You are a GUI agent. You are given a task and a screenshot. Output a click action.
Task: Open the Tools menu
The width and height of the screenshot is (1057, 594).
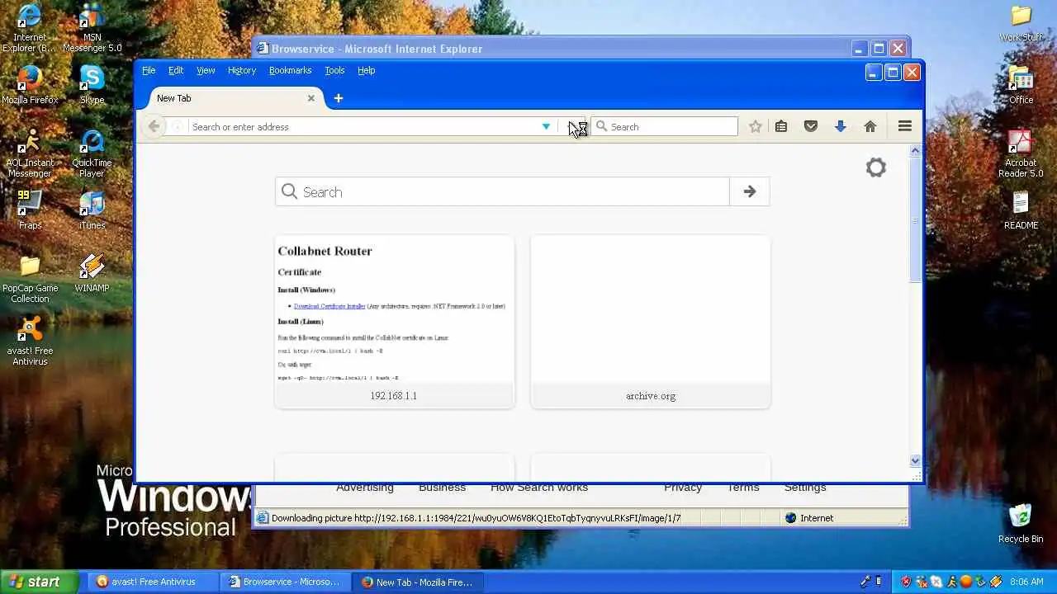tap(334, 70)
